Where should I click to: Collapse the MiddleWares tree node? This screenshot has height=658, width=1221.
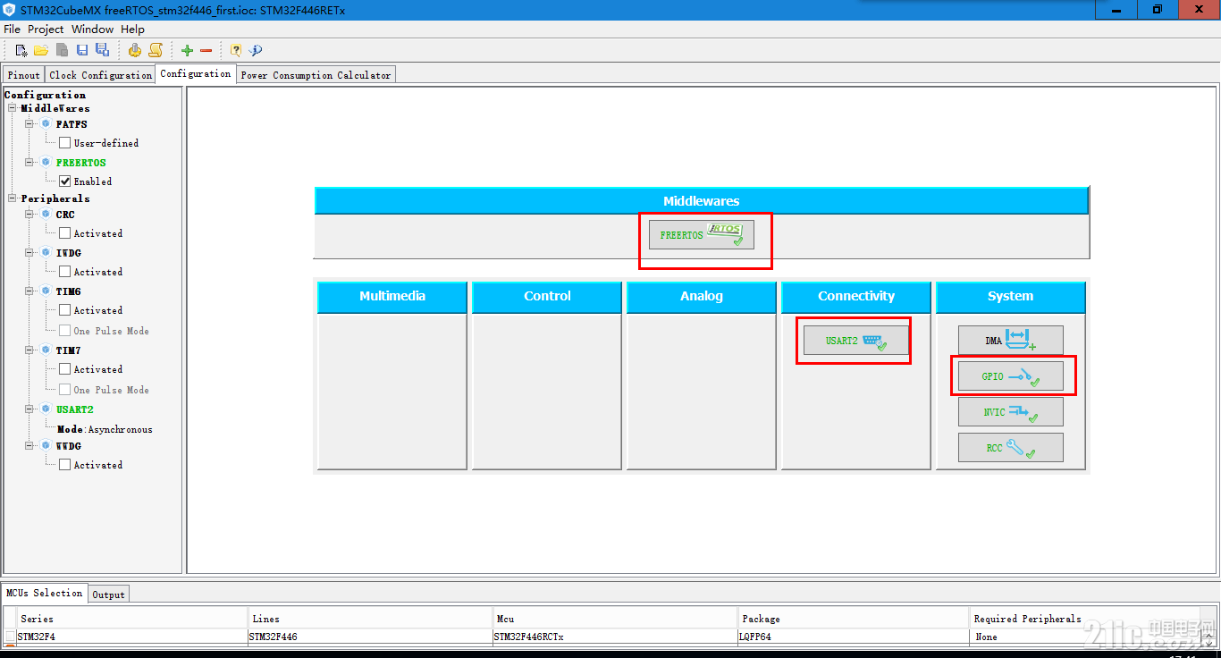pyautogui.click(x=13, y=108)
